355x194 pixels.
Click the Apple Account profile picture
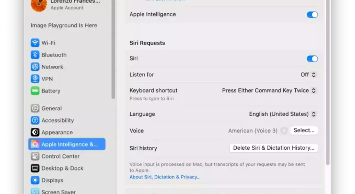coord(39,5)
